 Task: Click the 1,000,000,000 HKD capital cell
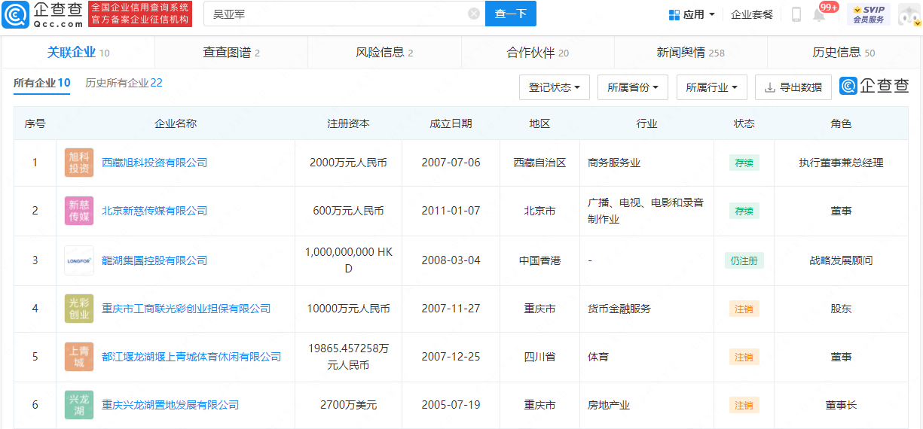point(348,260)
